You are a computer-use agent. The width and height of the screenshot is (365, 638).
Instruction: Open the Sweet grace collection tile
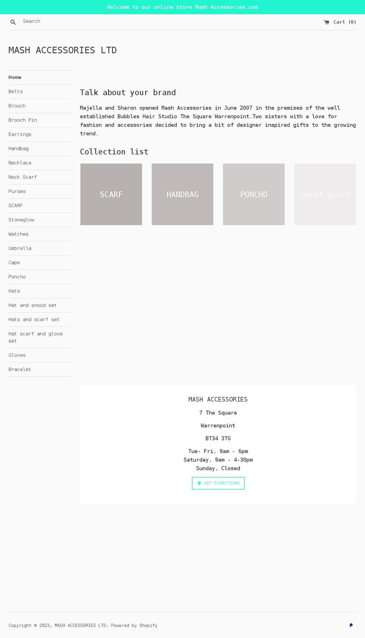click(x=325, y=194)
